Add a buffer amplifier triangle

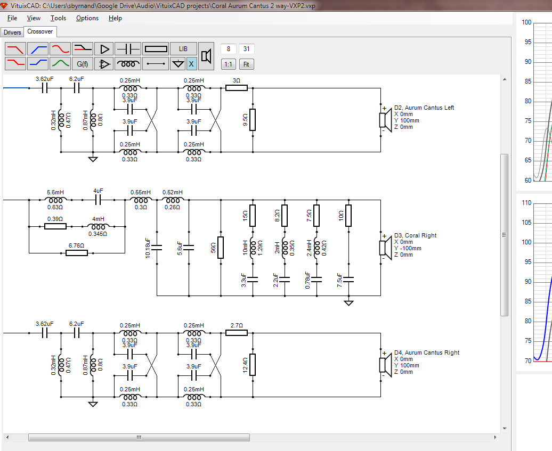(104, 49)
